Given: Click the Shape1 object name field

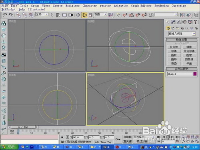Looking at the screenshot, I should [180, 74].
